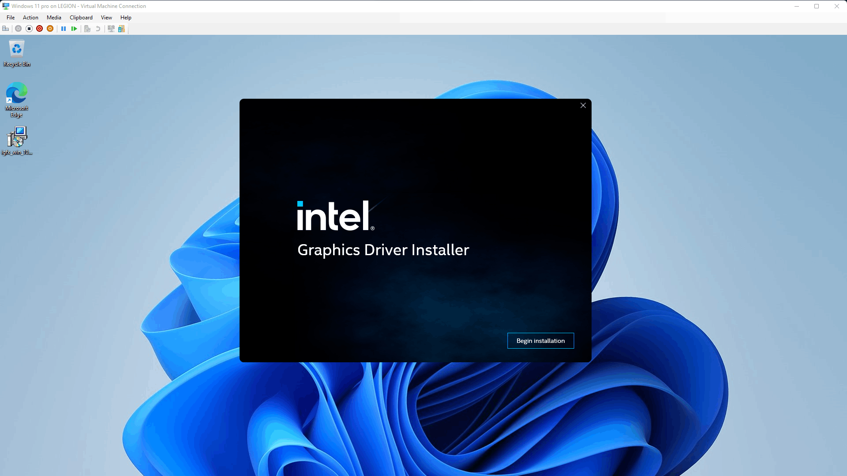Viewport: 847px width, 476px height.
Task: Create a checkpoint of the VM
Action: click(x=87, y=29)
